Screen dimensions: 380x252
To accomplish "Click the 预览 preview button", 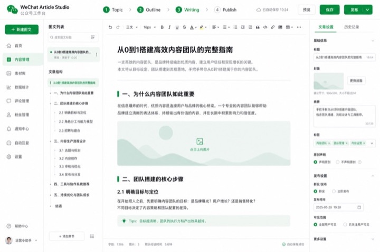I will point(307,9).
